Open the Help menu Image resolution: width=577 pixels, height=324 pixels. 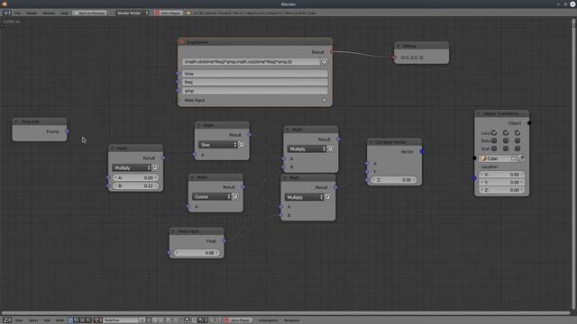64,13
